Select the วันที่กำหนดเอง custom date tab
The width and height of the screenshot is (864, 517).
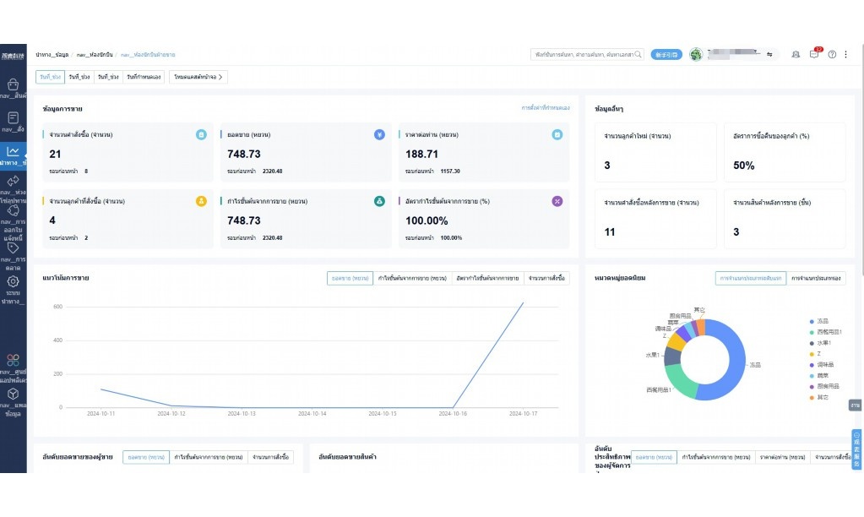click(x=145, y=77)
